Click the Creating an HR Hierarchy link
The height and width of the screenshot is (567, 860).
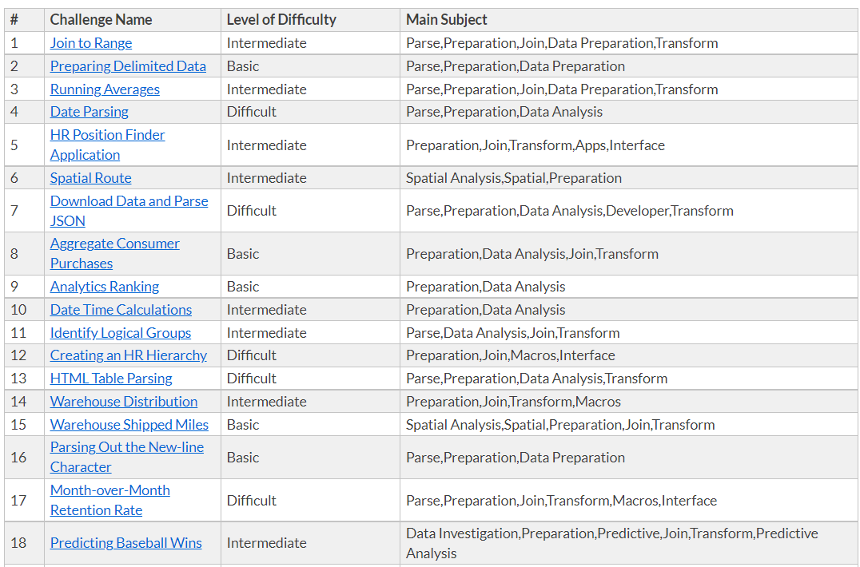coord(128,355)
